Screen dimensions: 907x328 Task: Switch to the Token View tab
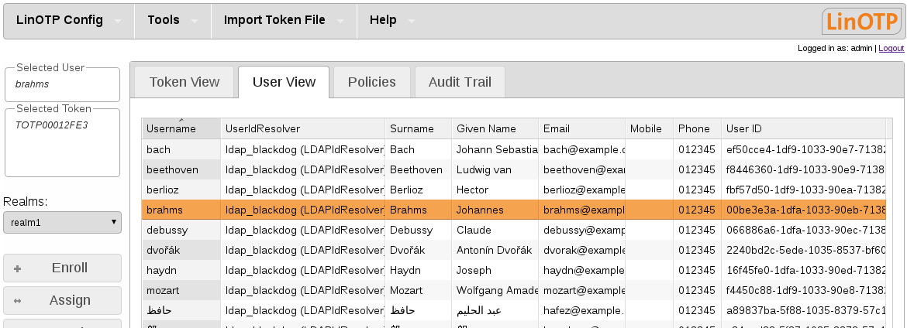pyautogui.click(x=185, y=82)
